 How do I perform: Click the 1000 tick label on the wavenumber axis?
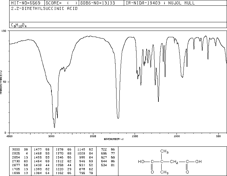(x=177, y=136)
